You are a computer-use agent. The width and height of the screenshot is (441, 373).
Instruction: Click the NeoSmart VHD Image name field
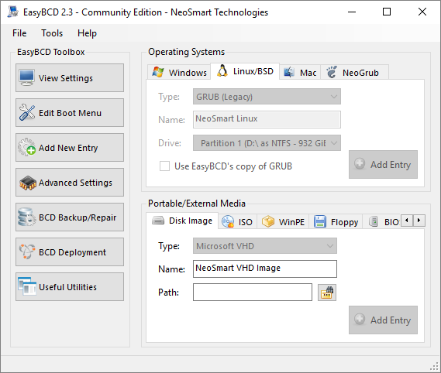point(264,269)
